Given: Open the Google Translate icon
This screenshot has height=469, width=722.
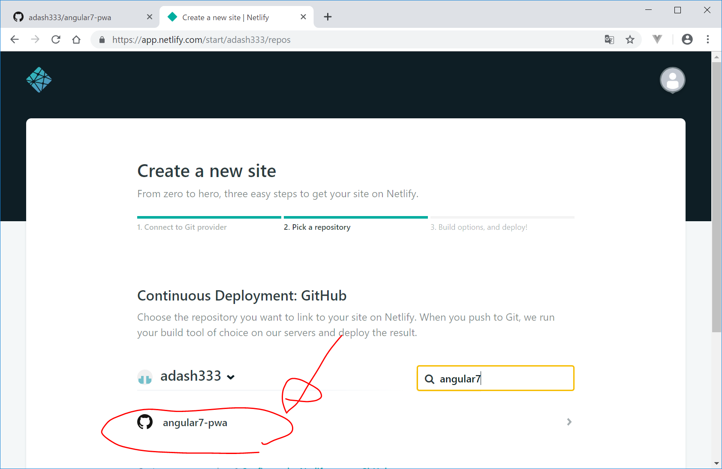Looking at the screenshot, I should (x=609, y=39).
